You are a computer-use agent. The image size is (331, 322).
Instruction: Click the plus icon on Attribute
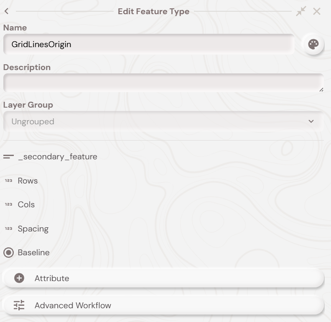click(19, 278)
